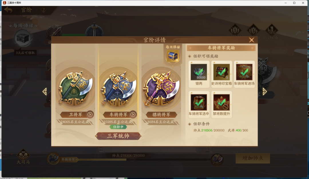The width and height of the screenshot is (309, 179).
Task: Select the 骠骑将军 purple axe emblem
Action: 161,88
